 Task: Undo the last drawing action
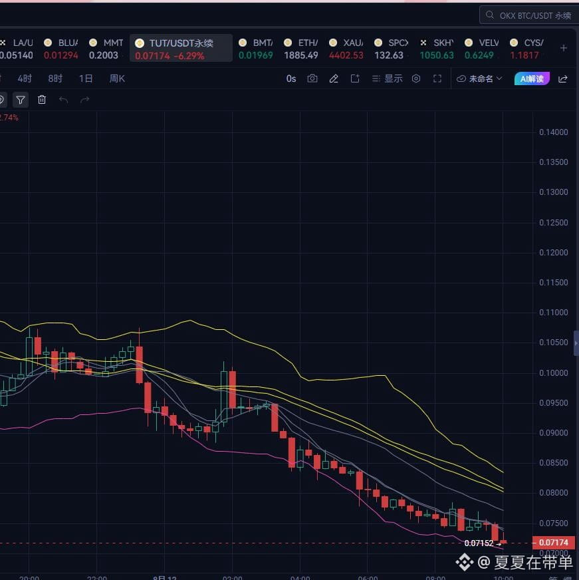[63, 100]
